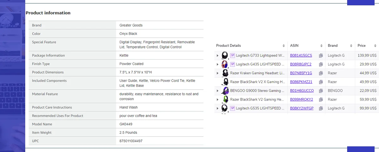Copy ASIN B081415GCS with the copy icon
Screen dimensions: 379x152
[x=321, y=56]
